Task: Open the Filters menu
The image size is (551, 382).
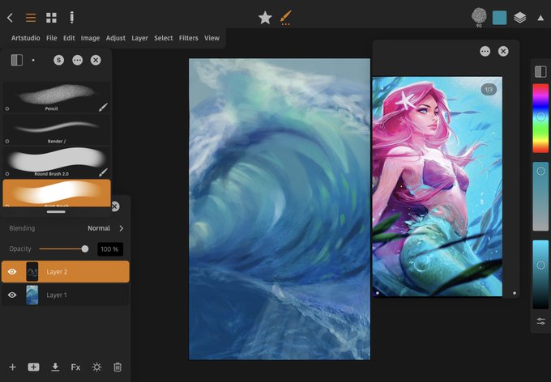Action: click(189, 38)
